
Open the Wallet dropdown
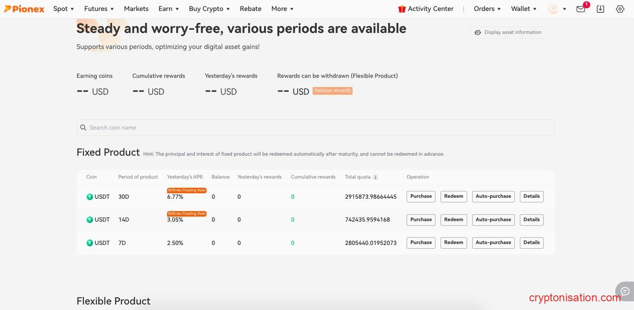pyautogui.click(x=524, y=9)
